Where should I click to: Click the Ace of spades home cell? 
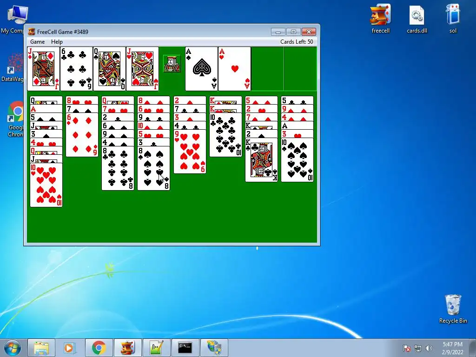[202, 69]
